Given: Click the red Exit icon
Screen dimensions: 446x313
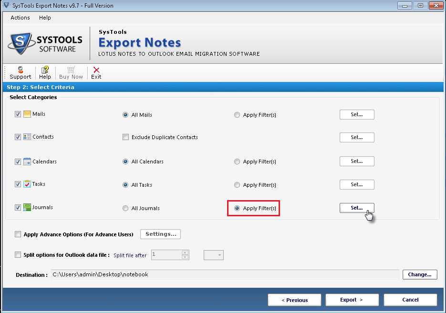Looking at the screenshot, I should (x=96, y=70).
